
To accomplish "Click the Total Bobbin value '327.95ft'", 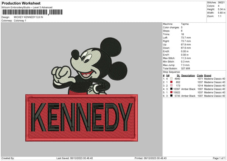I will point(186,68).
